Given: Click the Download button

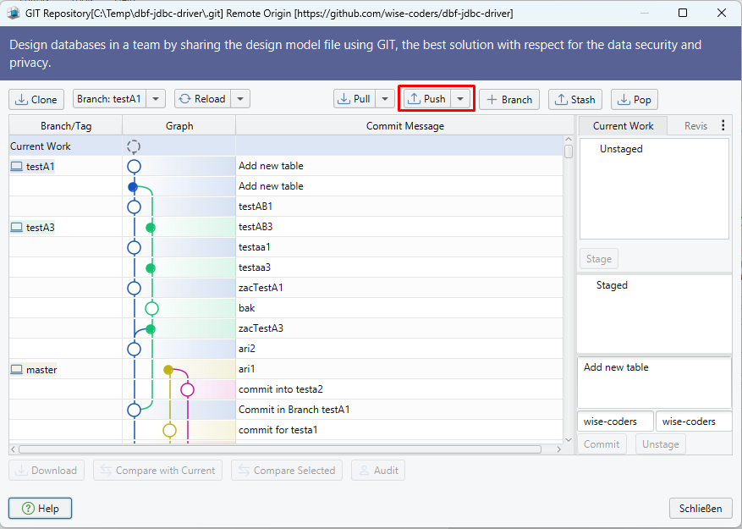Looking at the screenshot, I should tap(47, 471).
